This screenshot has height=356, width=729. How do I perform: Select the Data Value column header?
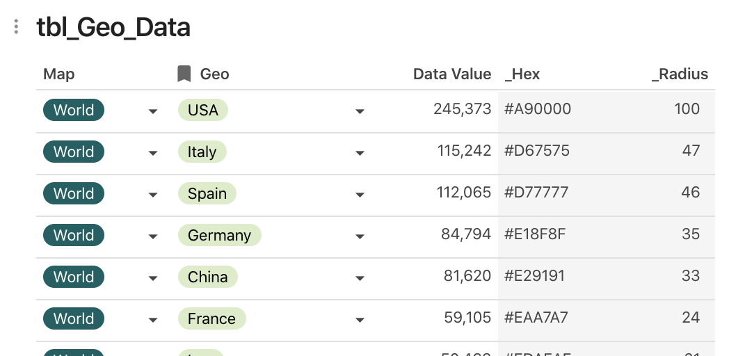[x=451, y=74]
